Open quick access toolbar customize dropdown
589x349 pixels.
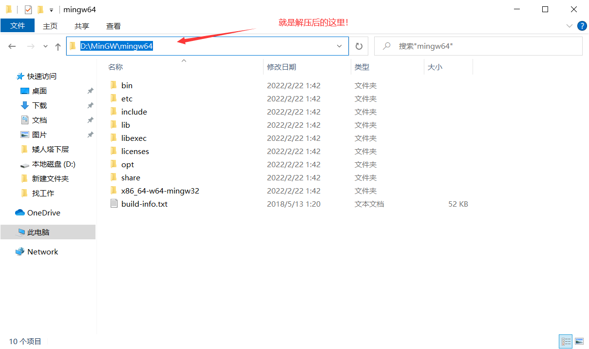(51, 10)
